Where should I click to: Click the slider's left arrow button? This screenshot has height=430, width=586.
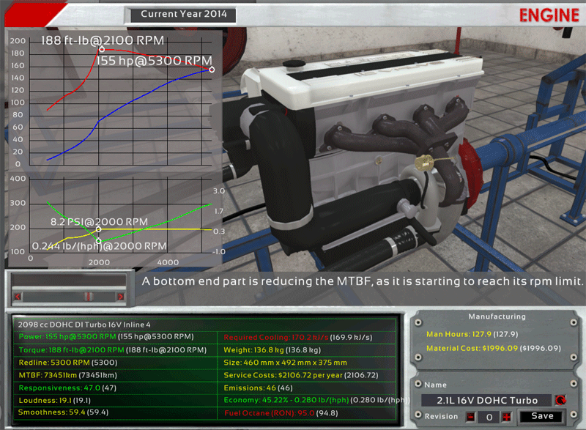pyautogui.click(x=18, y=296)
